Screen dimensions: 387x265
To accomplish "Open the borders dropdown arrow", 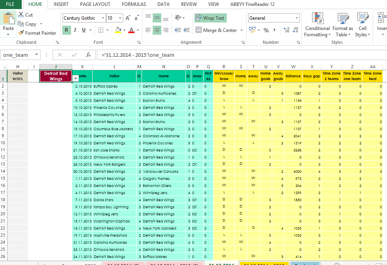I will [107, 30].
